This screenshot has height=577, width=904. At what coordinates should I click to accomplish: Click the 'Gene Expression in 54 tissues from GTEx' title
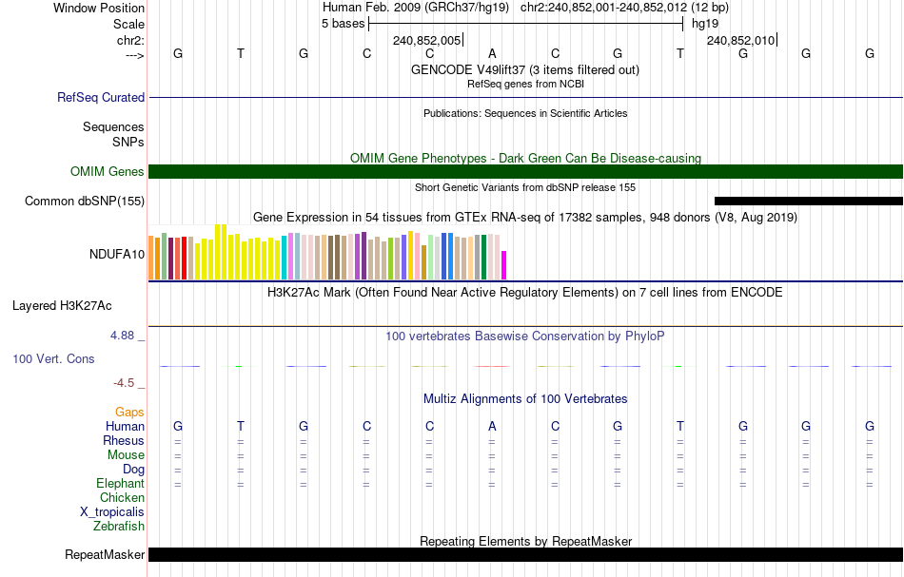525,217
